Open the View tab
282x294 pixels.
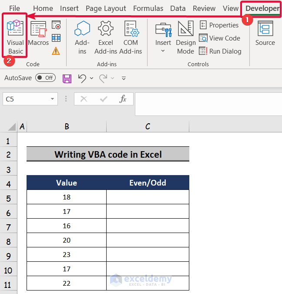click(231, 8)
